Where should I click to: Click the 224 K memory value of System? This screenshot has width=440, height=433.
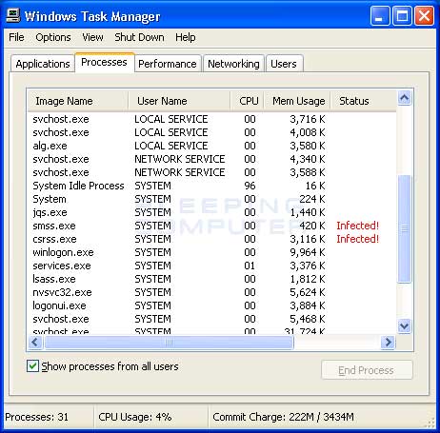312,199
